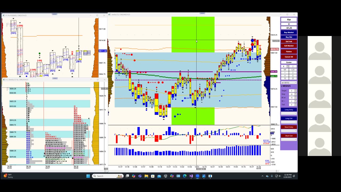The height and width of the screenshot is (192, 341).
Task: Open Task View from taskbar
Action: (x=127, y=176)
